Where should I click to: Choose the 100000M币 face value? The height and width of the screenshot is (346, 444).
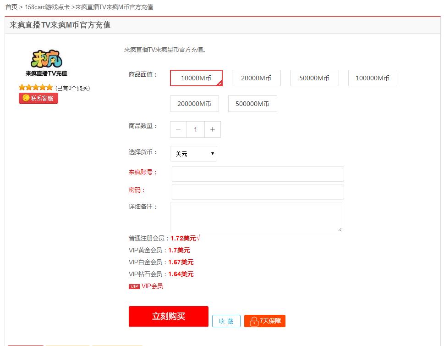(x=373, y=78)
